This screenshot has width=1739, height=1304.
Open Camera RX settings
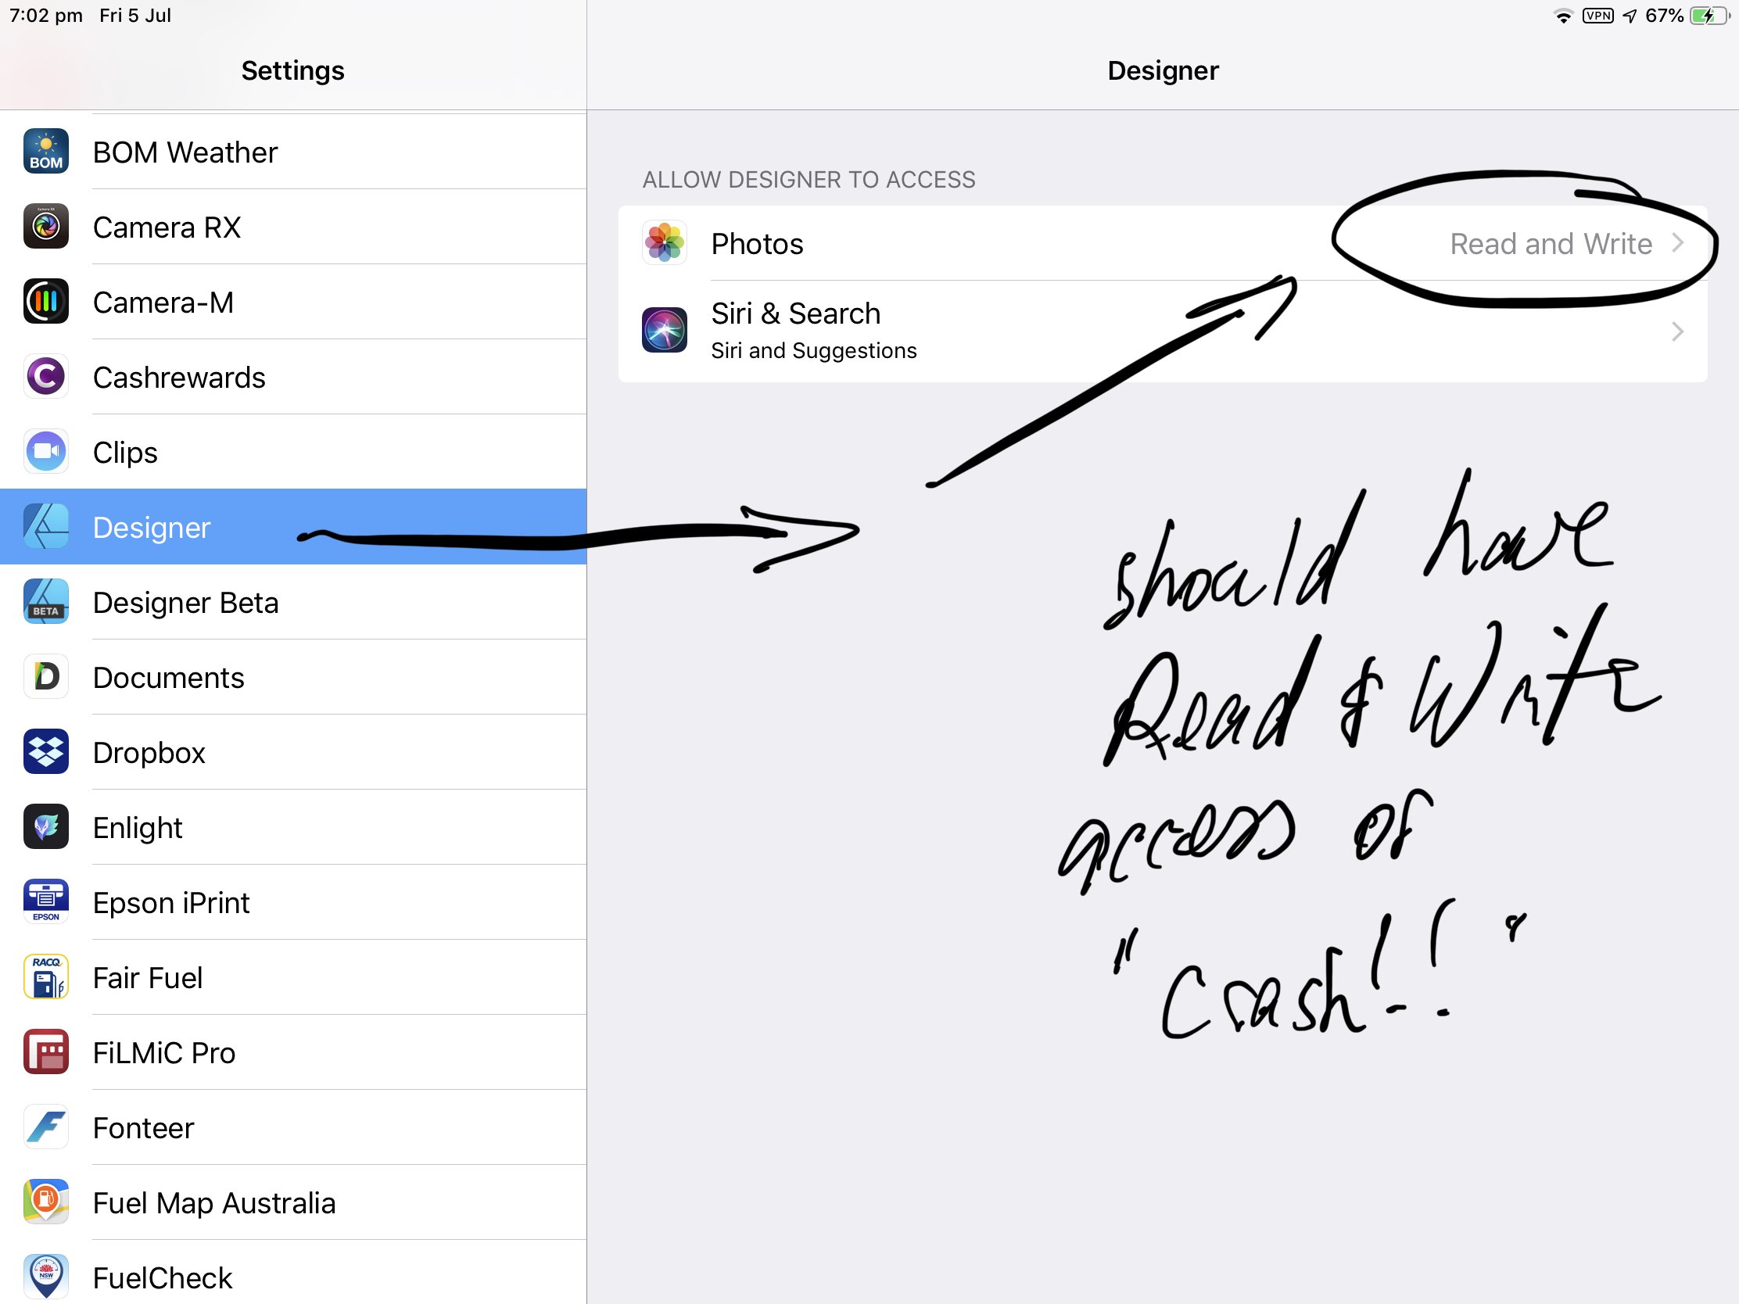tap(293, 227)
